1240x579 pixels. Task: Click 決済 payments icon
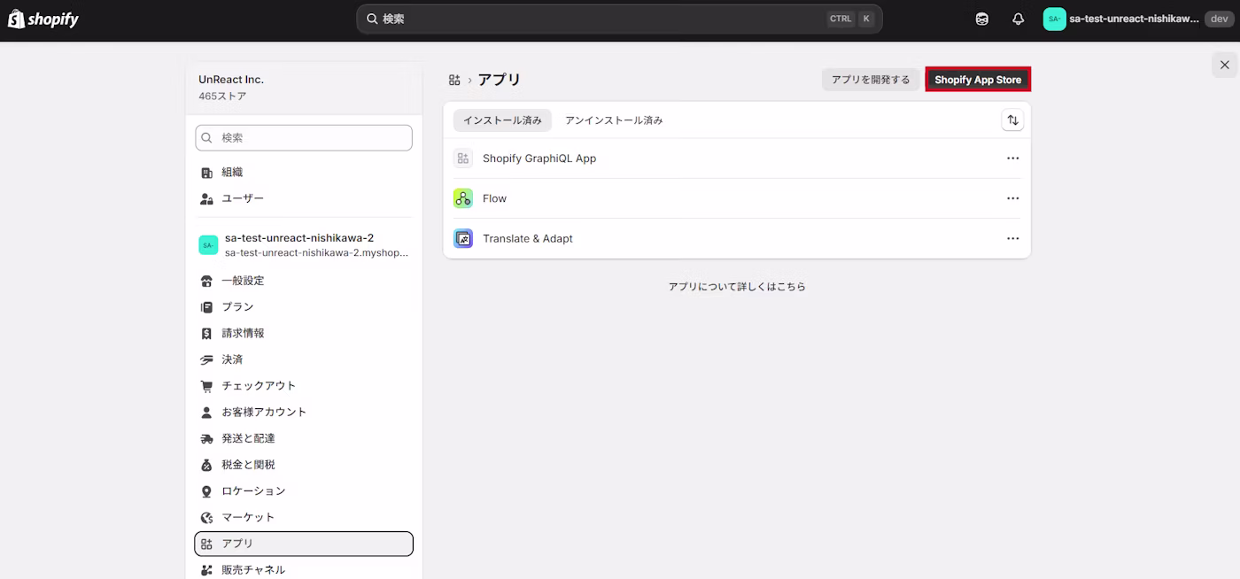(x=206, y=359)
